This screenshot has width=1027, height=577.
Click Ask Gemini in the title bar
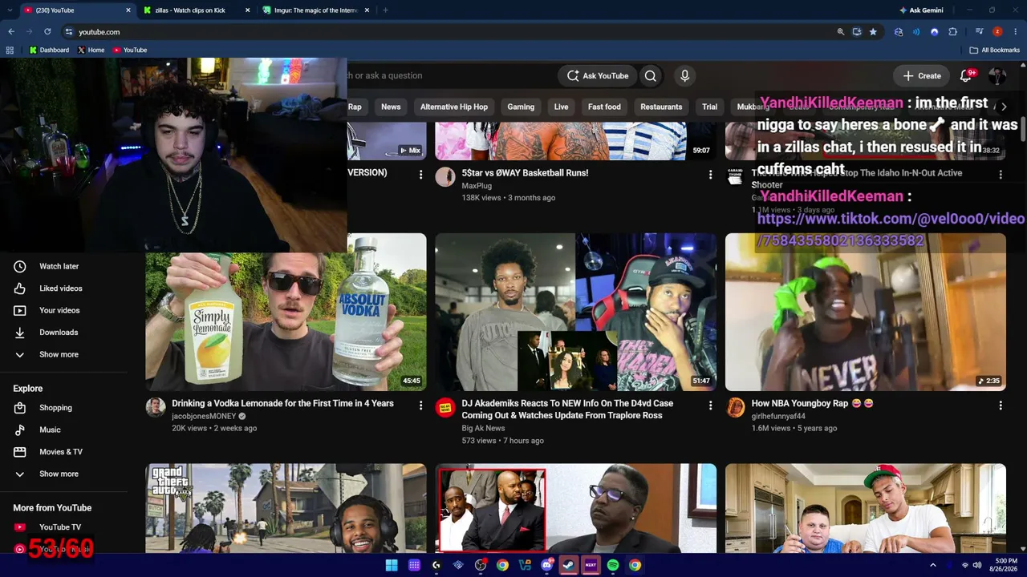921,10
